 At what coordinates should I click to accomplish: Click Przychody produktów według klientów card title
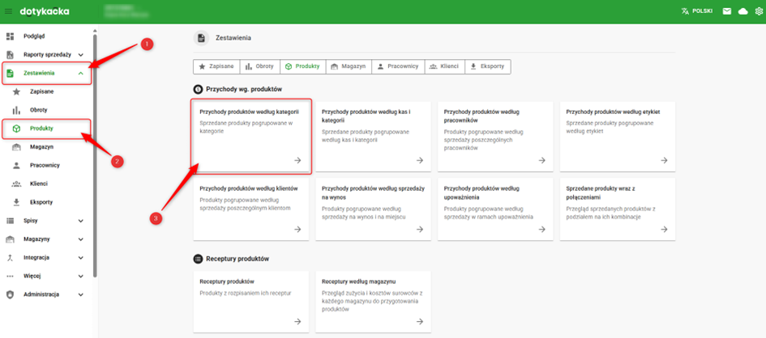tap(249, 188)
